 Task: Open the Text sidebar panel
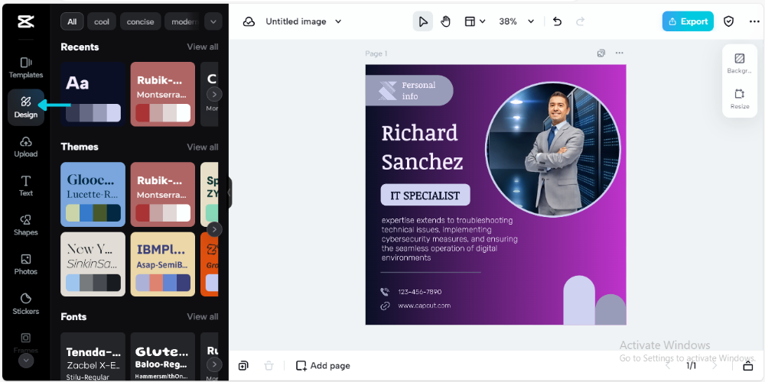[26, 186]
